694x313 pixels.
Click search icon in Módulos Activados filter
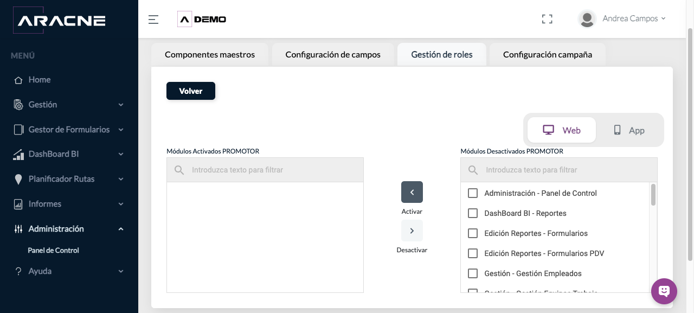179,170
